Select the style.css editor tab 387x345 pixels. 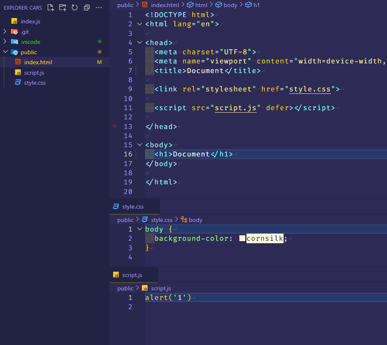(135, 206)
